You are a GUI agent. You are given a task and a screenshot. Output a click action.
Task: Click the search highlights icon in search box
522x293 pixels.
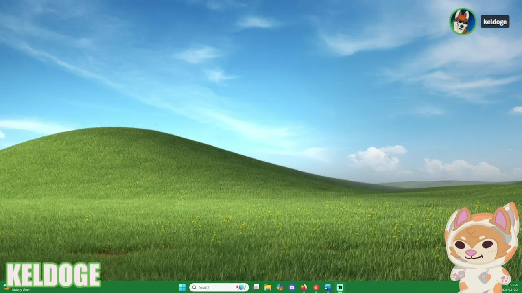[x=241, y=287]
